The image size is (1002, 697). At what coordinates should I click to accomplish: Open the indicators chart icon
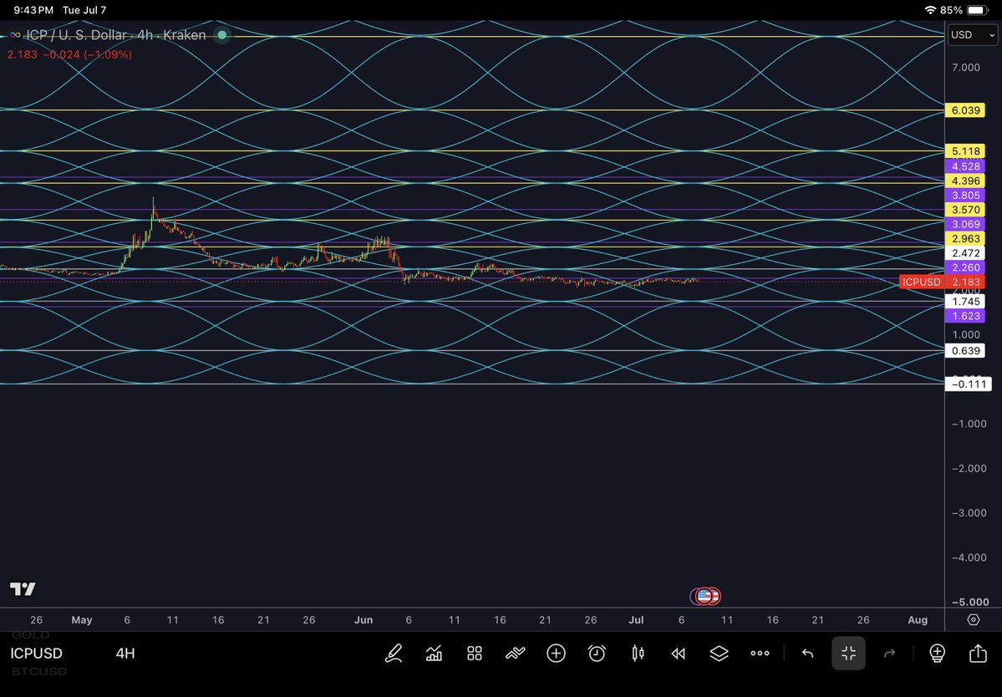click(434, 653)
